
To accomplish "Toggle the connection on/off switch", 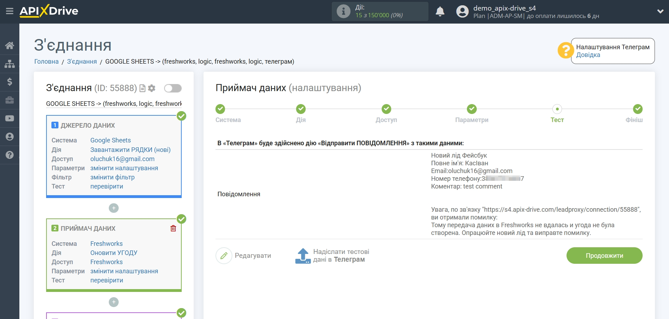I will (173, 88).
